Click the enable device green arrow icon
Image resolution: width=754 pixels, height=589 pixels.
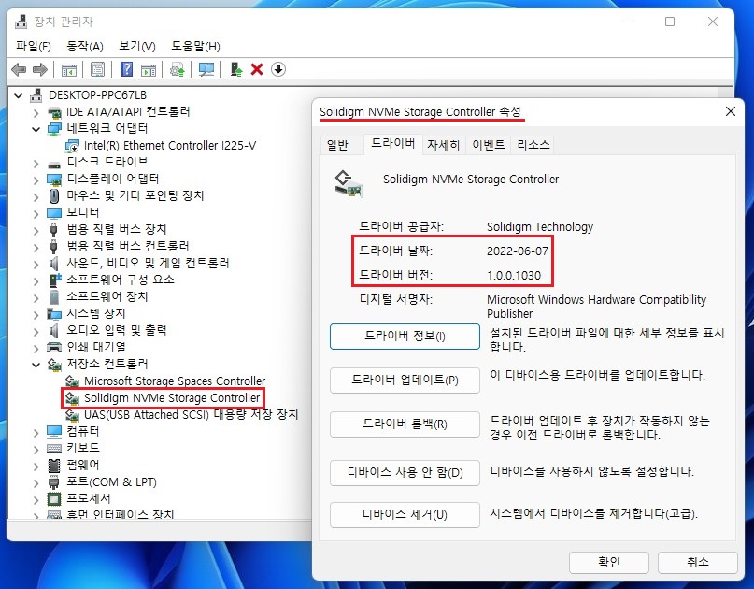(x=236, y=69)
